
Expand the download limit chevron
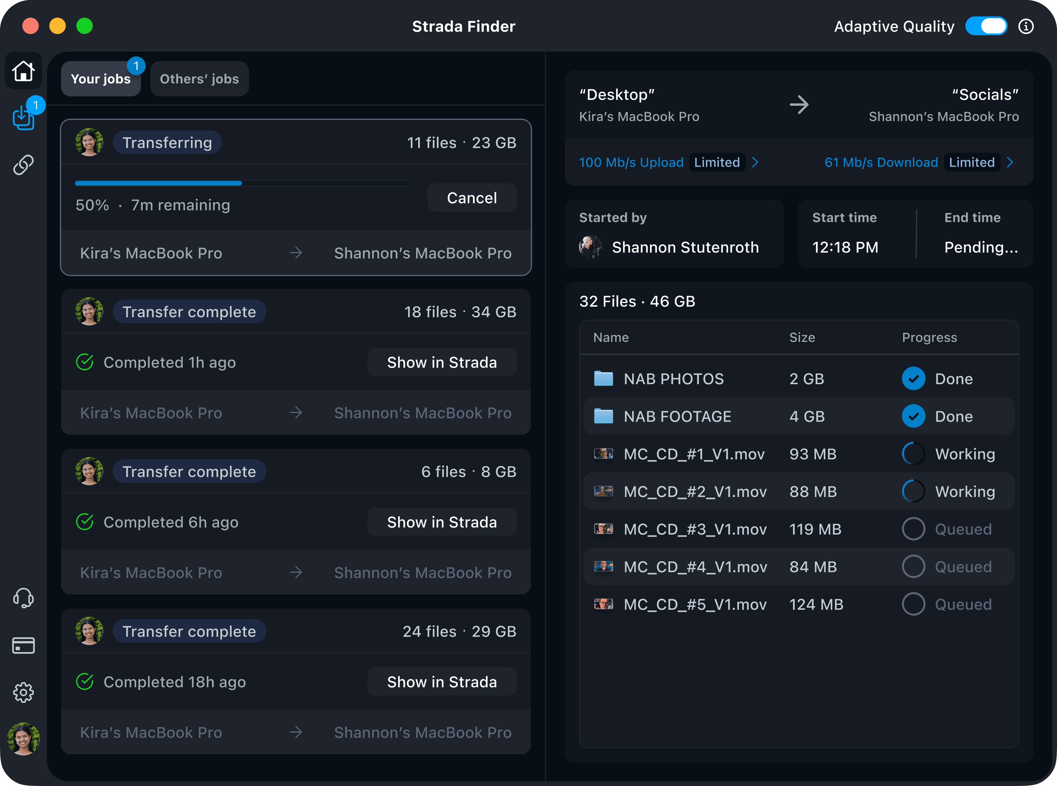(1010, 162)
